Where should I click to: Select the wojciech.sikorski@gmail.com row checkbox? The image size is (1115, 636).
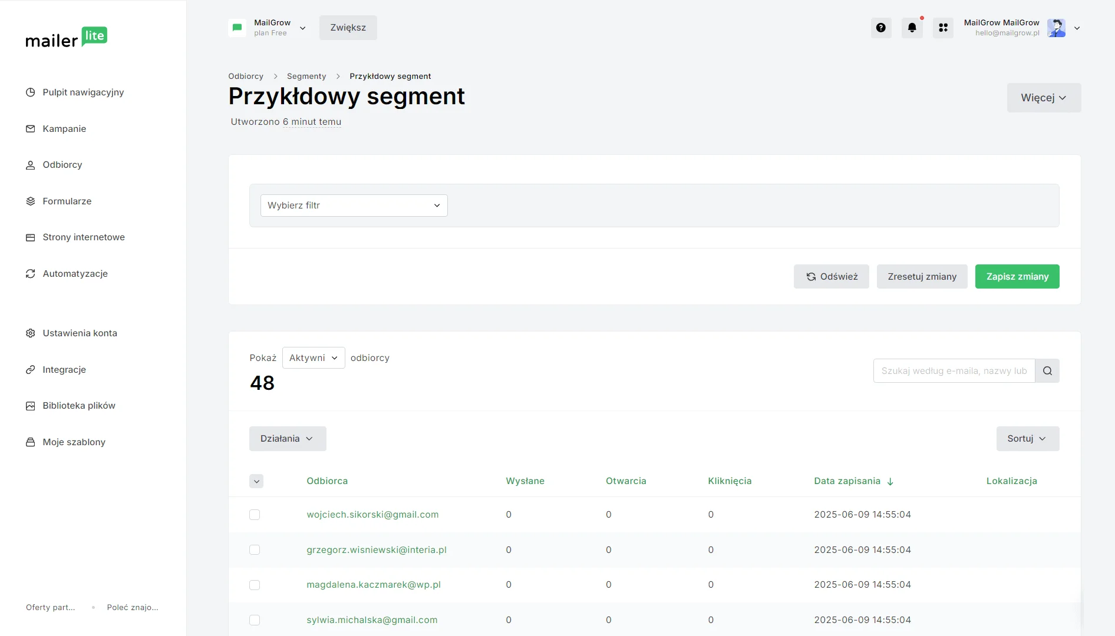click(x=255, y=515)
